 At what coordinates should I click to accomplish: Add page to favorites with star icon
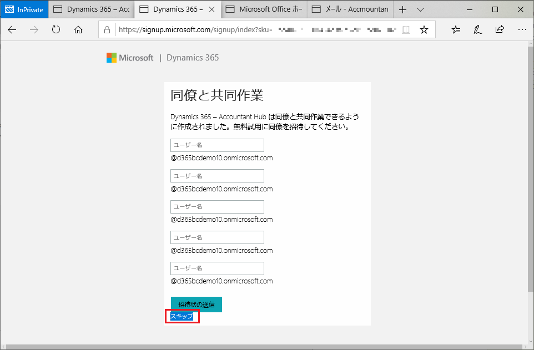[x=424, y=30]
